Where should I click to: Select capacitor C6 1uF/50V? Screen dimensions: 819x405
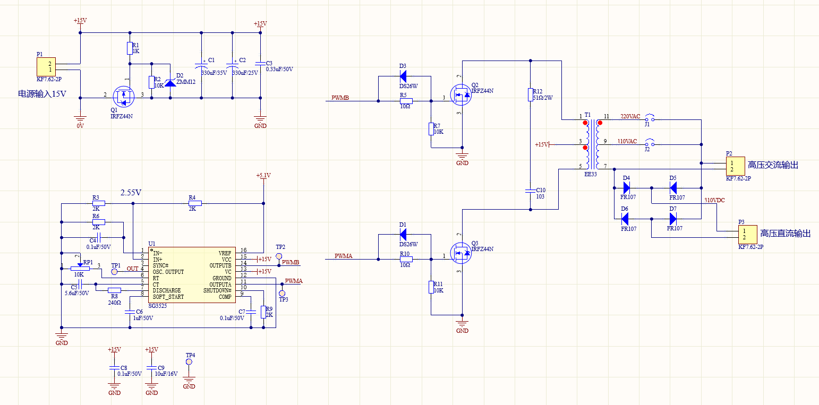coord(130,312)
